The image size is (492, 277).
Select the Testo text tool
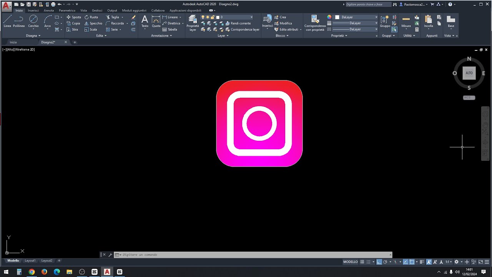click(145, 21)
